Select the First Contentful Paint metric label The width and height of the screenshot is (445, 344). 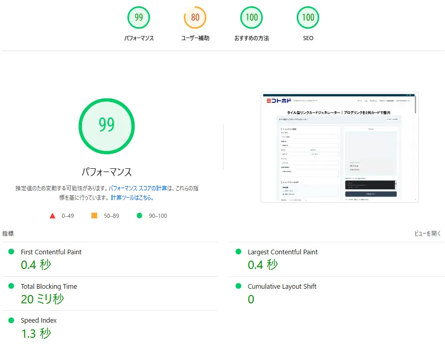tap(51, 252)
